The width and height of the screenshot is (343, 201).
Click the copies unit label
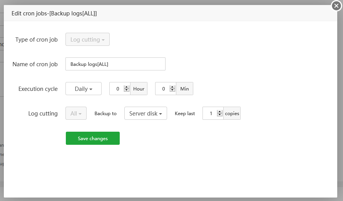pyautogui.click(x=232, y=114)
